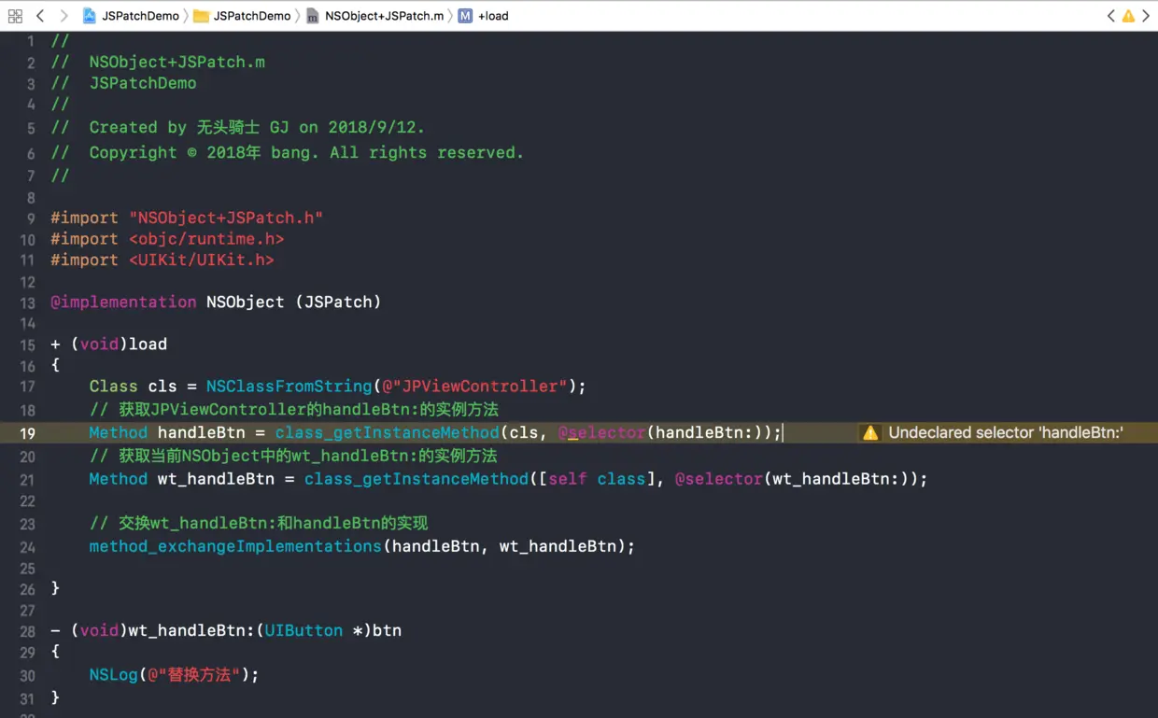Click NSClassFromString on line 17
The width and height of the screenshot is (1158, 718).
[x=289, y=386]
